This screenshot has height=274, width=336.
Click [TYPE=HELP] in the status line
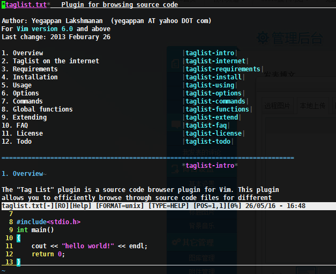169,206
